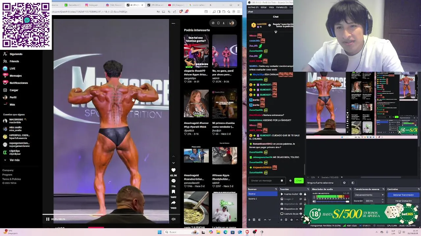Viewport: 421px width, 236px height.
Task: Toggle visibility of Imagen 2 source
Action: [x=301, y=199]
